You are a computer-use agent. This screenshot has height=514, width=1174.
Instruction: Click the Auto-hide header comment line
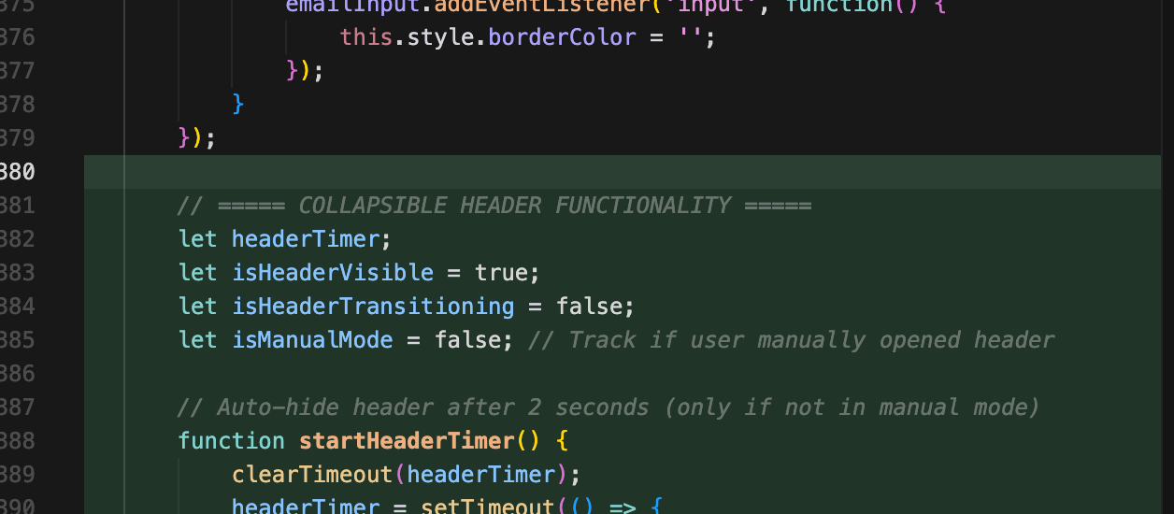pos(608,407)
